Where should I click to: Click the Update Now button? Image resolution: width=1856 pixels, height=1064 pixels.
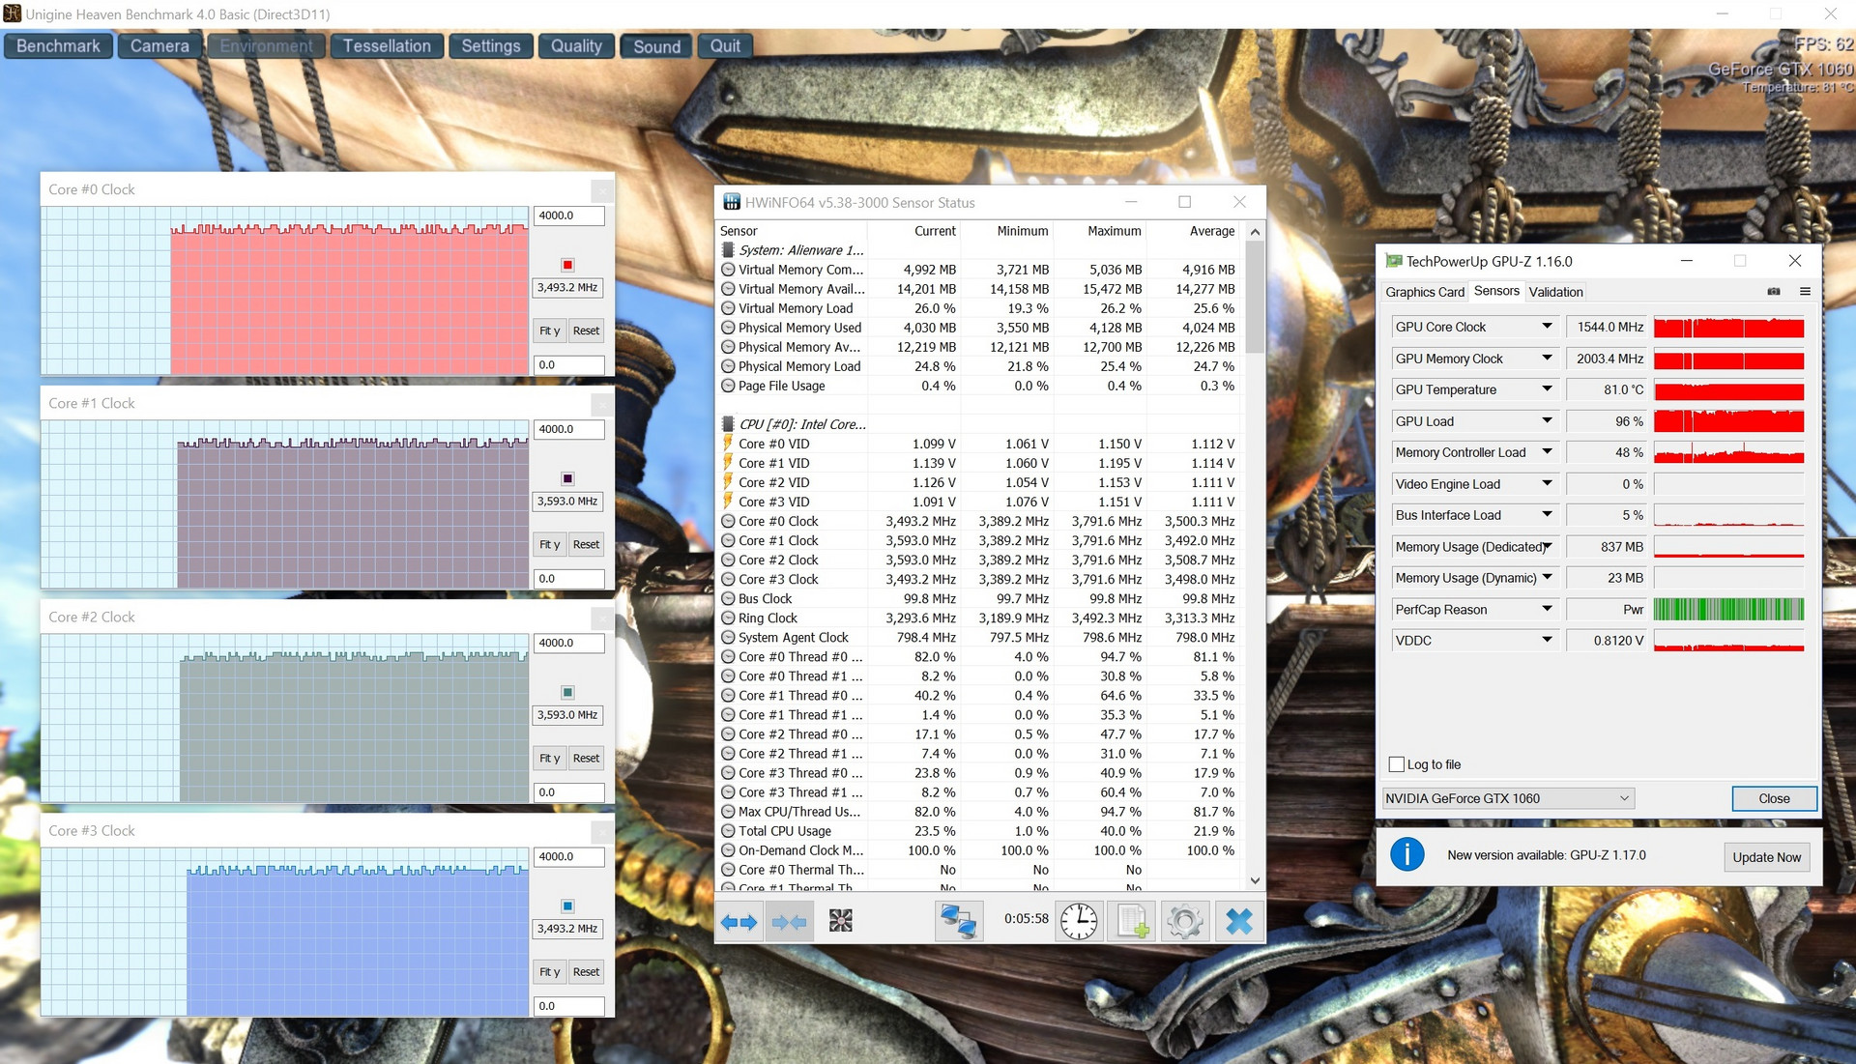point(1766,857)
